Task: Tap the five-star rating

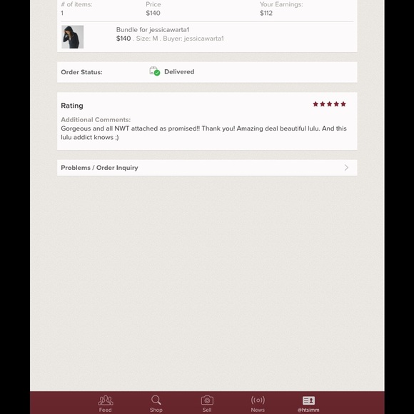Action: [329, 104]
